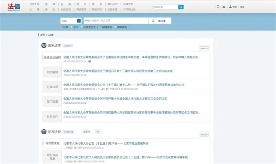276x164 pixels.
Task: Click MORE button in 地方法规 section
Action: coord(204,135)
